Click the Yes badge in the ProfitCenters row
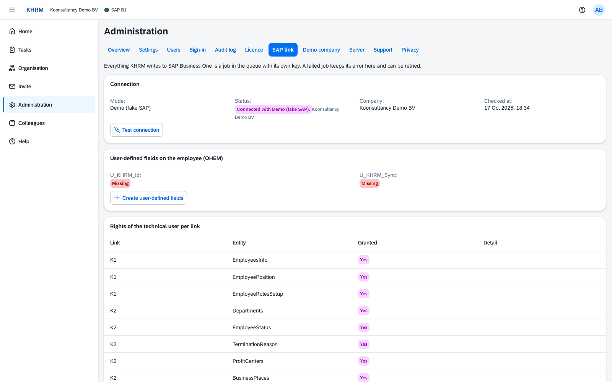This screenshot has height=382, width=612. [364, 361]
